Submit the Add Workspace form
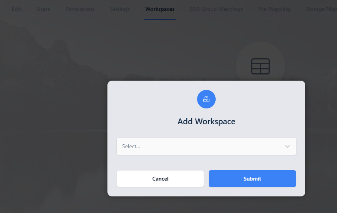This screenshot has height=213, width=337. (x=252, y=179)
